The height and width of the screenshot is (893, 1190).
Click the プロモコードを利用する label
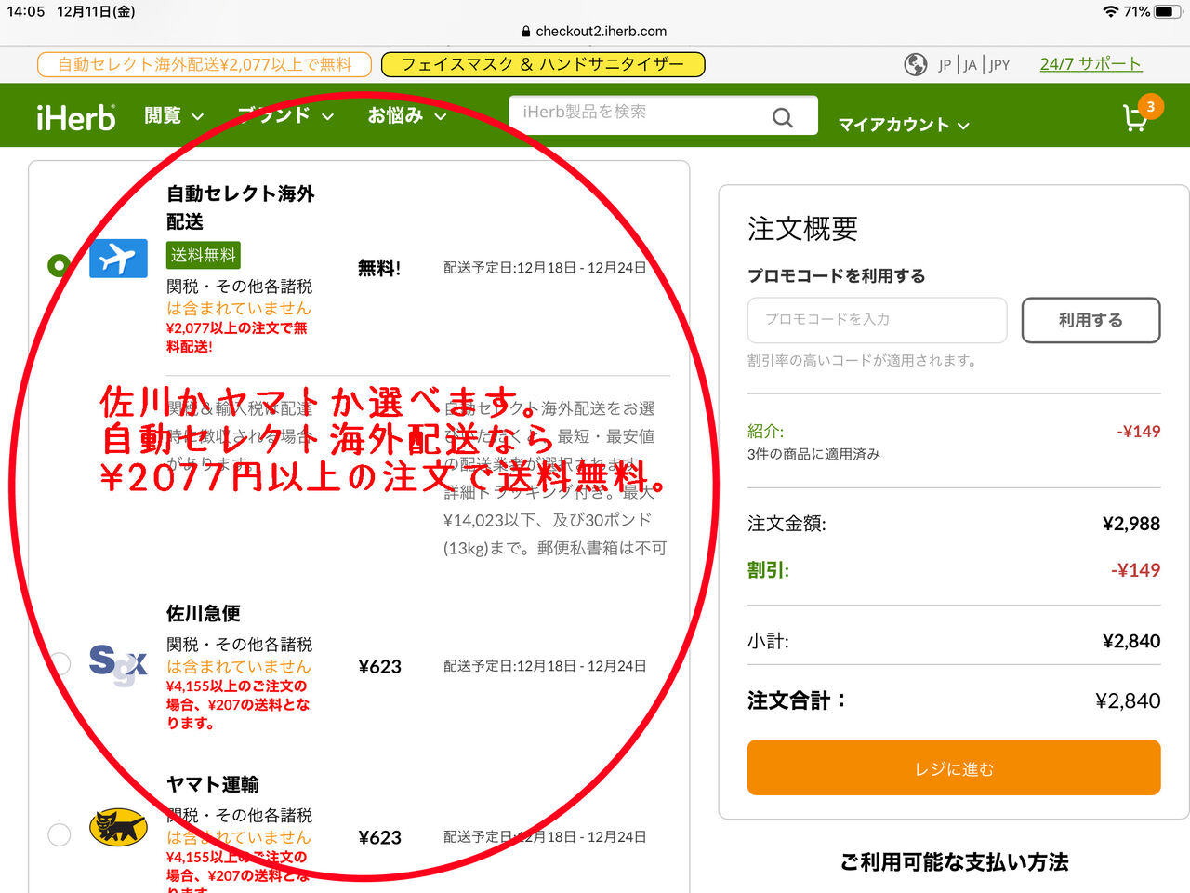(x=837, y=275)
